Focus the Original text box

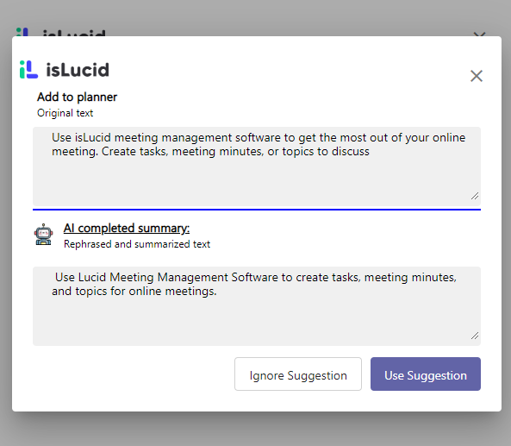pyautogui.click(x=257, y=166)
